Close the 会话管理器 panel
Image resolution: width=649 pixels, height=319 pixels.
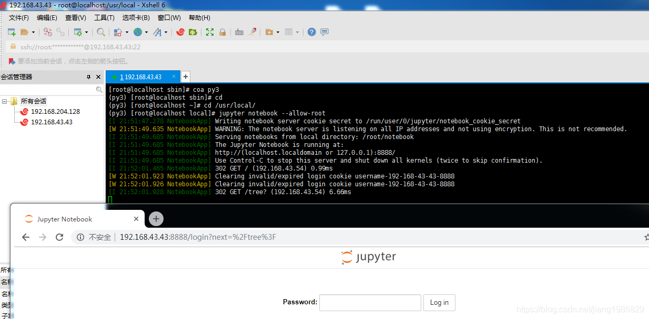[x=98, y=77]
